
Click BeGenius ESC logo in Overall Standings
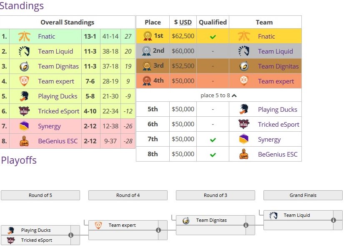[x=24, y=141]
